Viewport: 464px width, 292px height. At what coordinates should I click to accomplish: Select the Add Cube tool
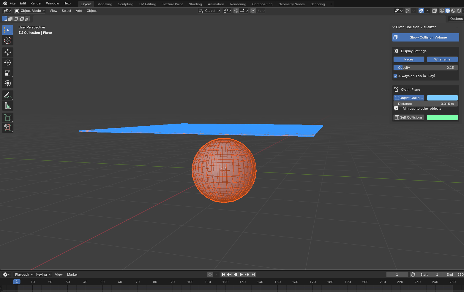click(x=8, y=117)
